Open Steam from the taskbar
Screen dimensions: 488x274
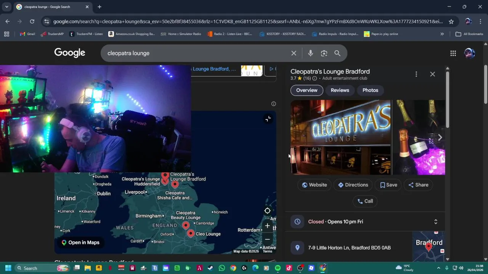210,268
